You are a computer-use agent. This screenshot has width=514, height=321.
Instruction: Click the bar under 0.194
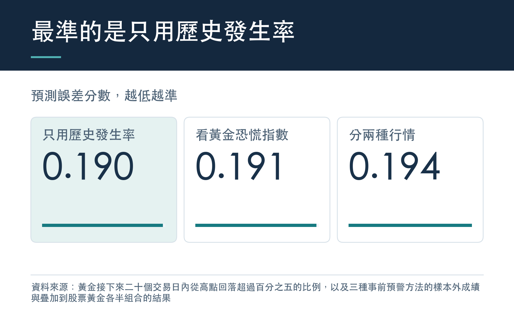point(410,225)
